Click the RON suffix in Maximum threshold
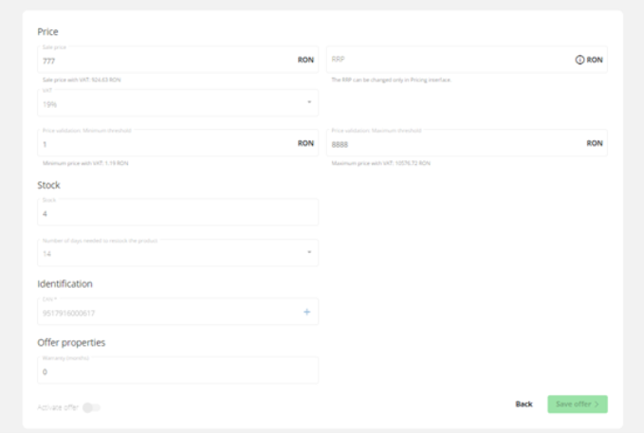Image resolution: width=644 pixels, height=433 pixels. [x=594, y=143]
